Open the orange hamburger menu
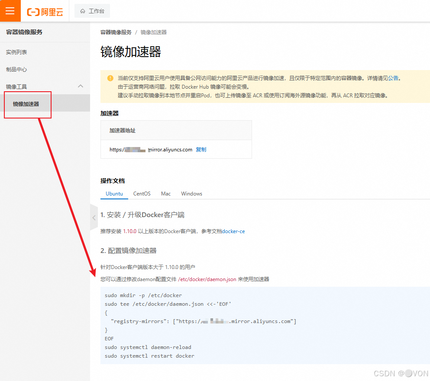Image resolution: width=430 pixels, height=381 pixels. pos(10,11)
